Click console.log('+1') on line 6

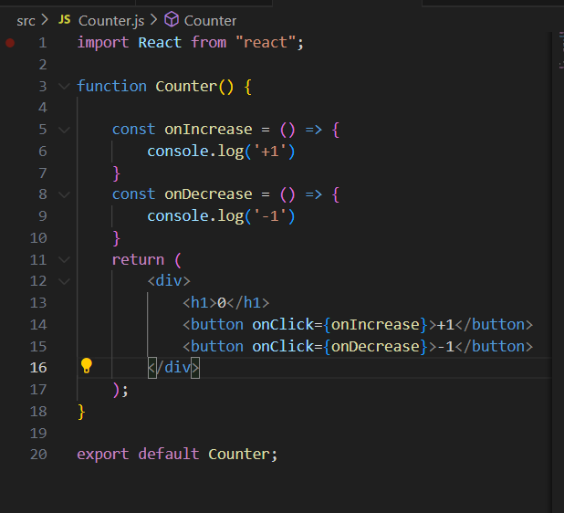coord(221,152)
